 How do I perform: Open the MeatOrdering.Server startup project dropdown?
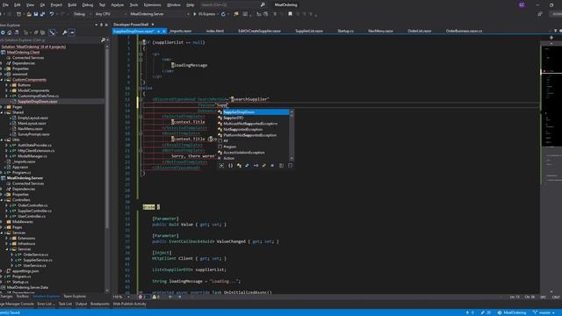coord(159,14)
